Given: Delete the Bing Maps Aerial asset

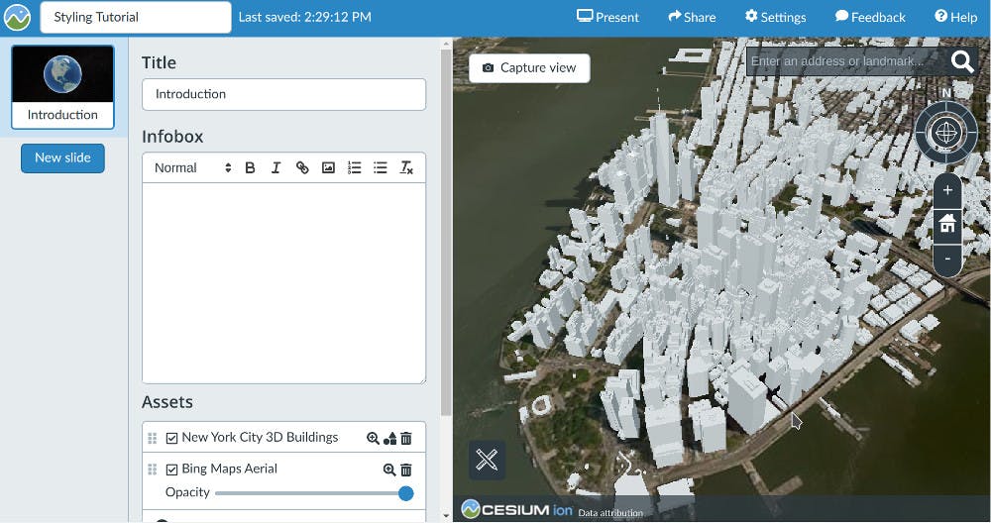Looking at the screenshot, I should click(x=406, y=470).
